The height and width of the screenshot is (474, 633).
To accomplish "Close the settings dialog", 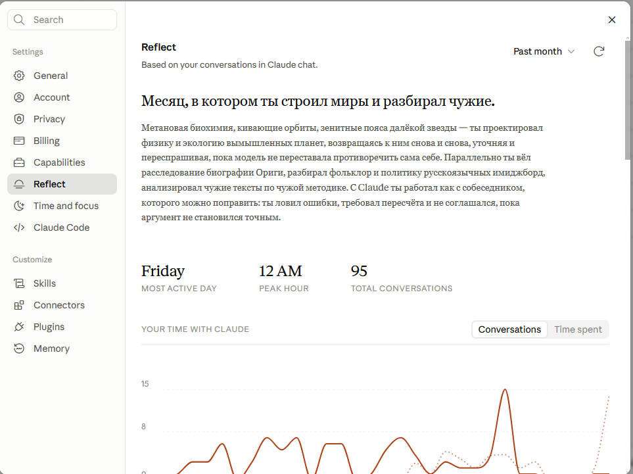I will (x=612, y=20).
